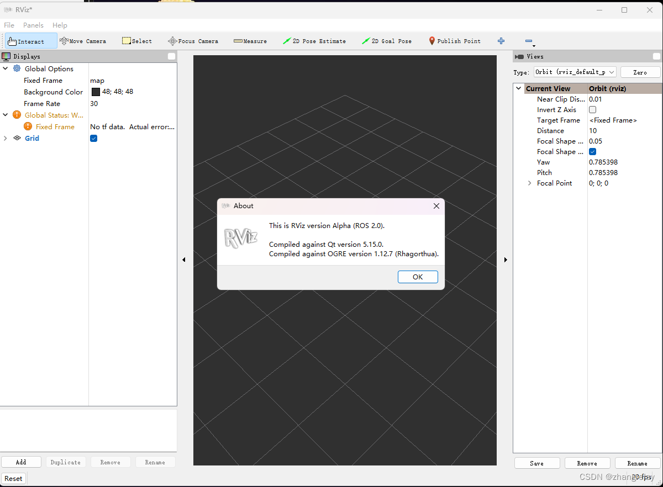The height and width of the screenshot is (487, 663).
Task: Click the Target Frame value <Fixed Frame>
Action: tap(613, 120)
